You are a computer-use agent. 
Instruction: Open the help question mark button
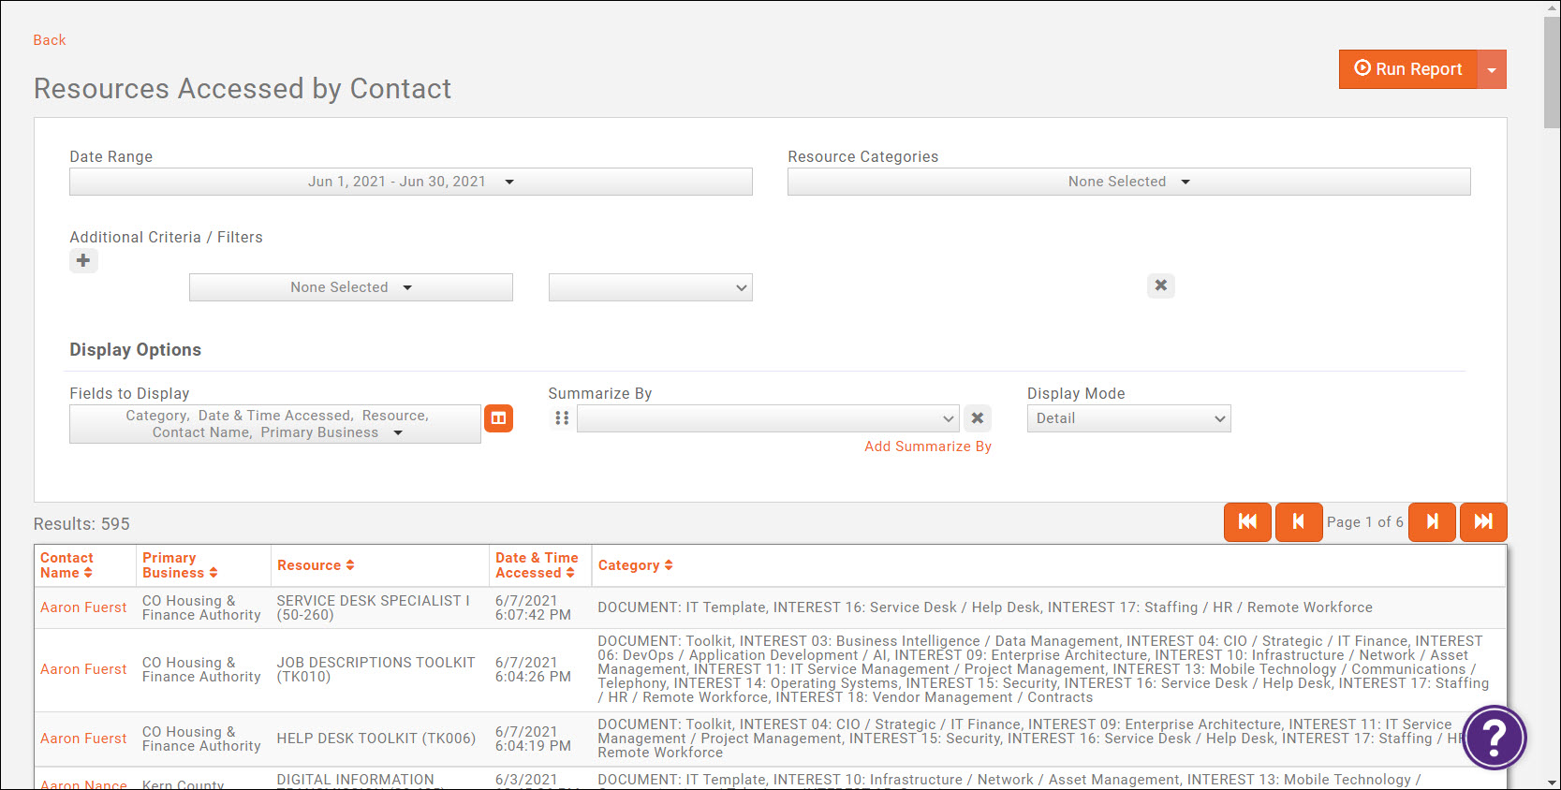pos(1495,738)
